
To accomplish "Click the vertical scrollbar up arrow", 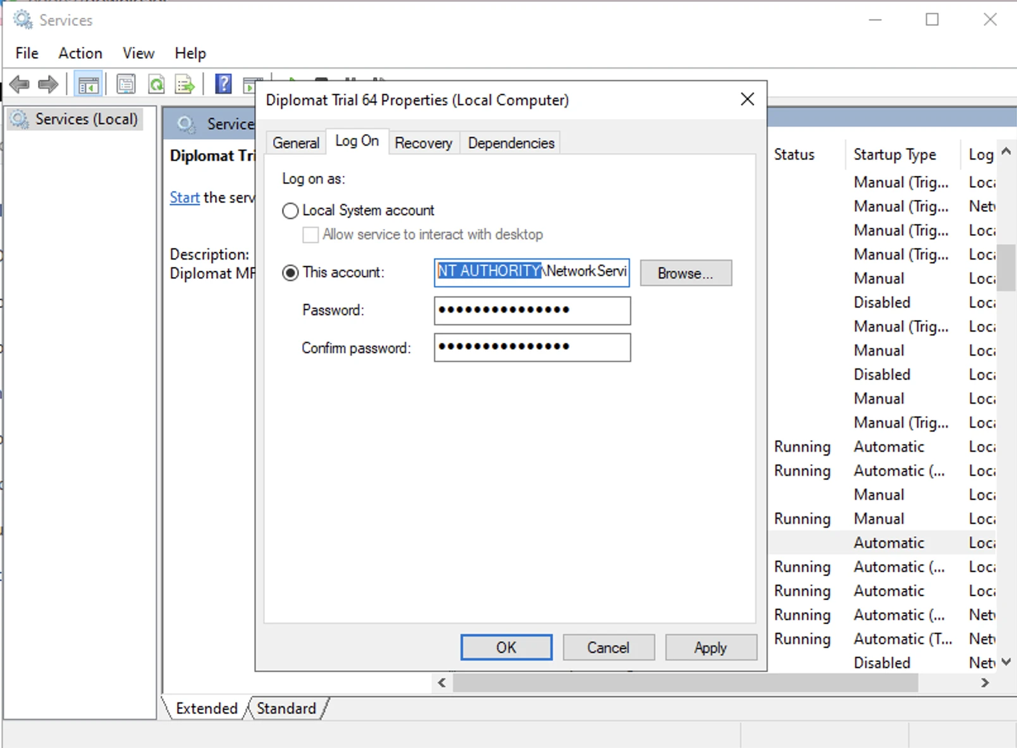I will click(x=1006, y=151).
